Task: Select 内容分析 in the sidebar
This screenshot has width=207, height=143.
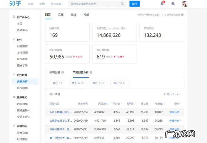Action: (x=25, y=81)
